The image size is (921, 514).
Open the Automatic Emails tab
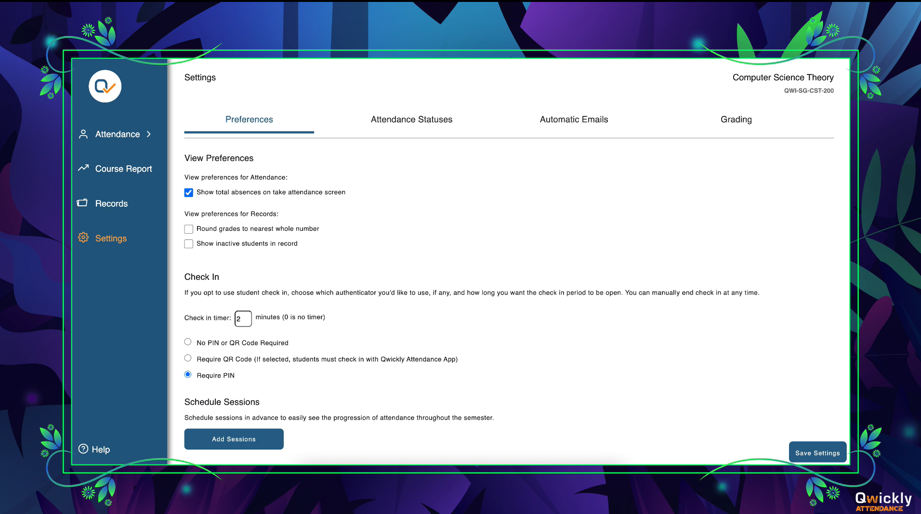574,119
